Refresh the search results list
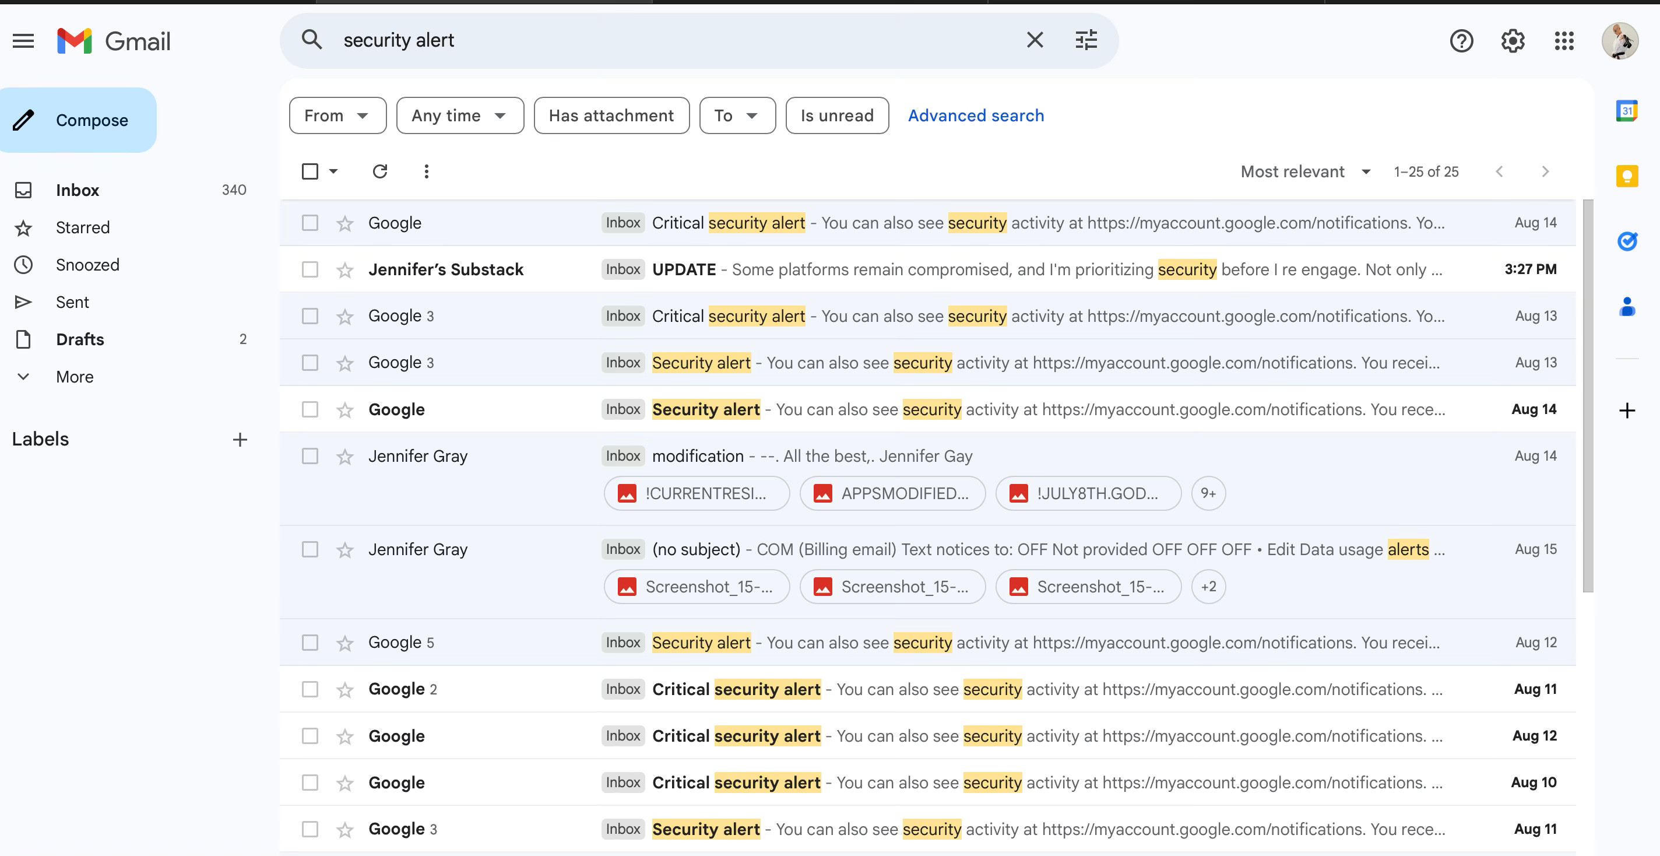The height and width of the screenshot is (856, 1660). click(379, 171)
